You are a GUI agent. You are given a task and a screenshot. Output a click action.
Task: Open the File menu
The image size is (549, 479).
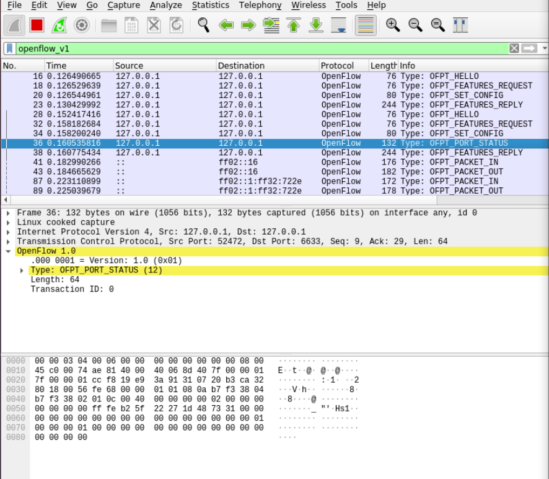(14, 5)
